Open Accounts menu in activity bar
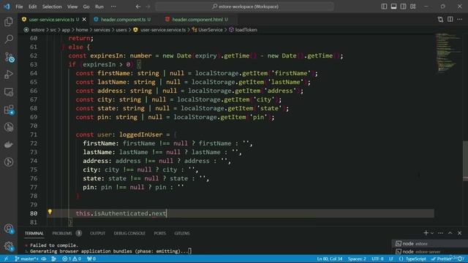The width and height of the screenshot is (468, 263). 9,229
